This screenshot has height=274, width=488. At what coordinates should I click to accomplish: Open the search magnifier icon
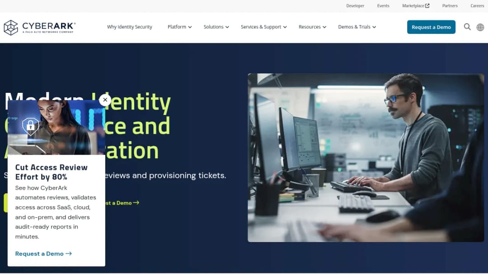[x=467, y=27]
